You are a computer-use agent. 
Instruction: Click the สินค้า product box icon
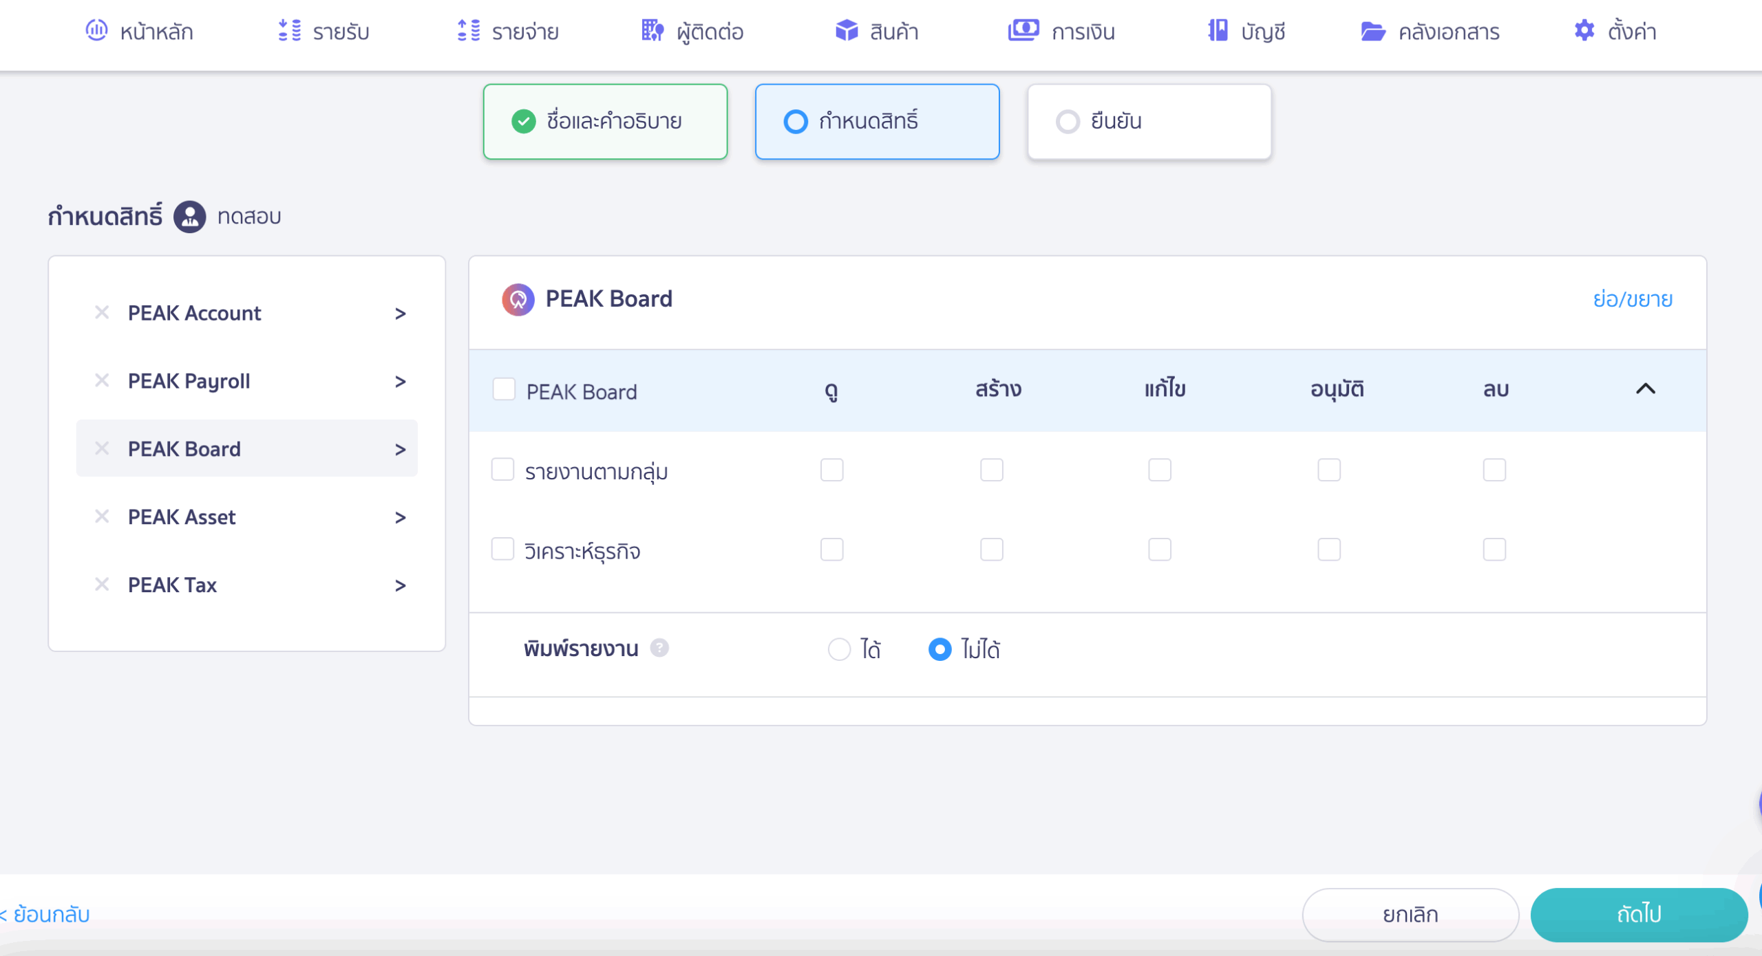point(847,30)
